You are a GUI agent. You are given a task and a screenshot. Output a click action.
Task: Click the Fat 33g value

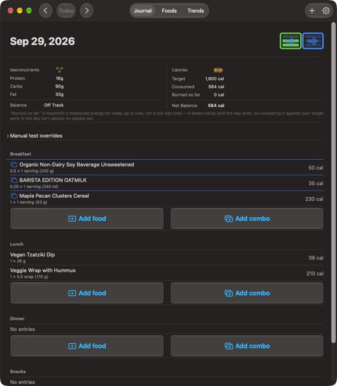pos(59,94)
